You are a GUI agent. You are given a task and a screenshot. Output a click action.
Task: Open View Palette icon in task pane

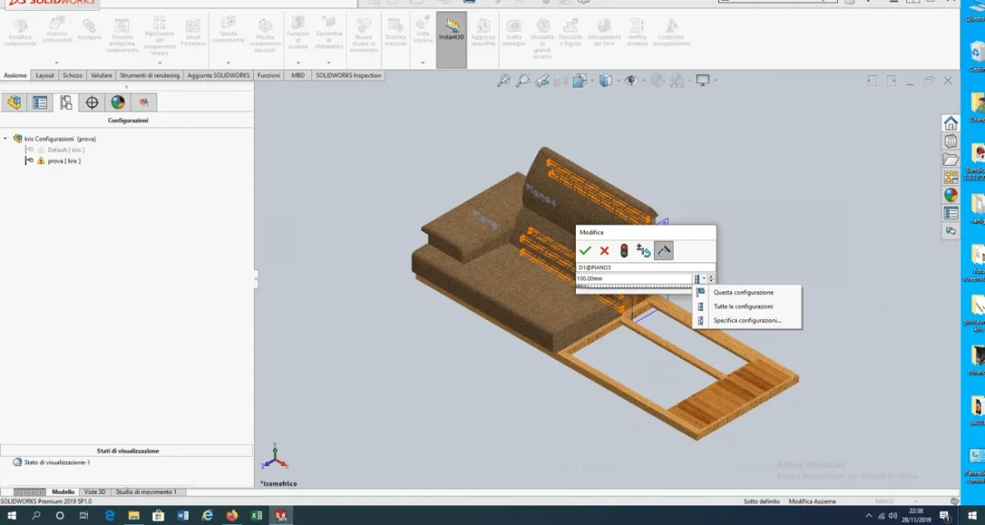[950, 177]
